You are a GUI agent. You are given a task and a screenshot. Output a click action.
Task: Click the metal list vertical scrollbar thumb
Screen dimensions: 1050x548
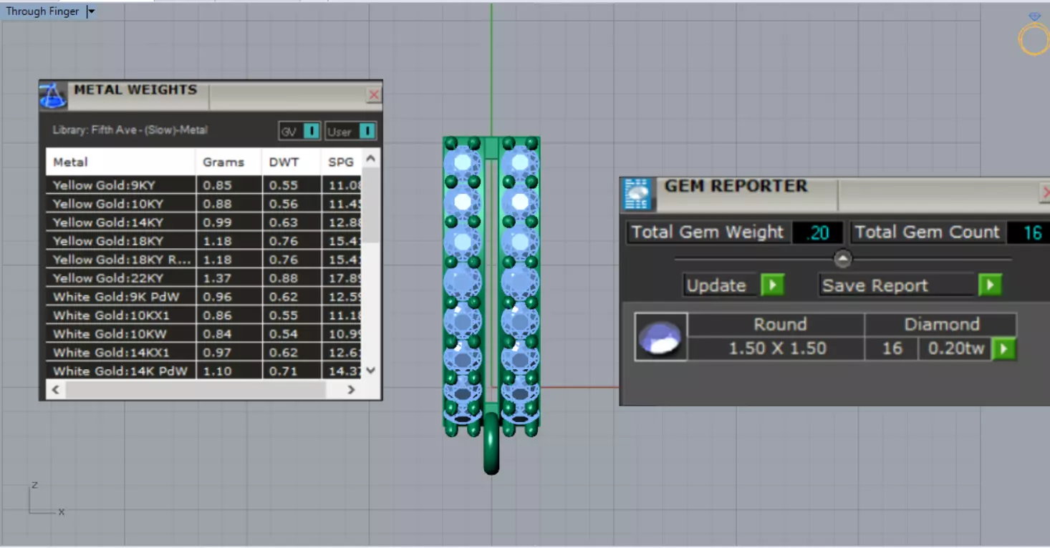pyautogui.click(x=370, y=206)
